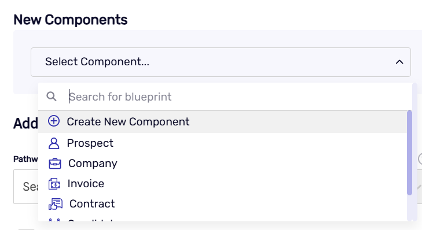Click the plus circle icon for new component
This screenshot has width=422, height=230.
click(x=54, y=121)
